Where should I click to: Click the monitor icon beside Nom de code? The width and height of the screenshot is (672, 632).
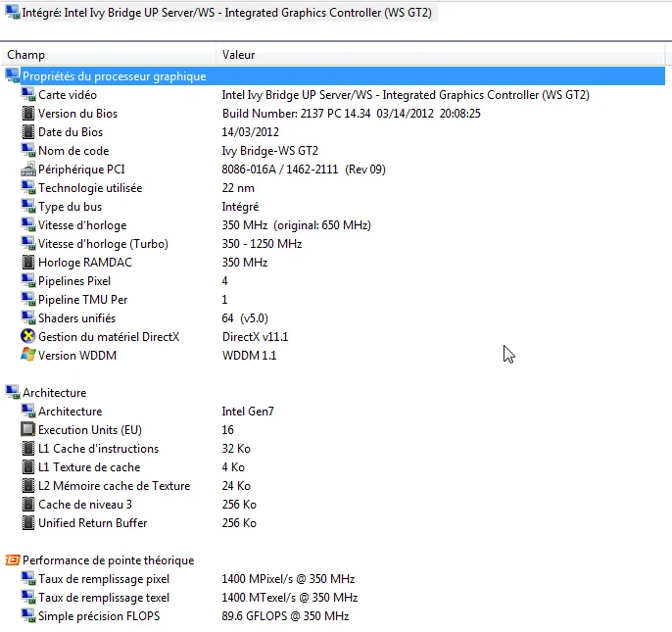28,150
